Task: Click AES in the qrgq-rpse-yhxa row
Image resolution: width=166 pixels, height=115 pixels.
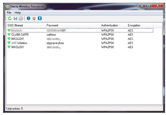Action: tap(130, 43)
